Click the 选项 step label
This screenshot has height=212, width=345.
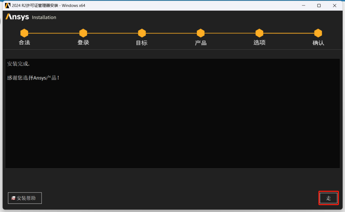[x=259, y=43]
